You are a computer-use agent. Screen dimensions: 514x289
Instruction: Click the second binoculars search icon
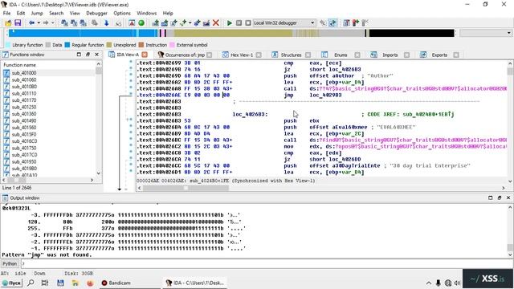74,23
